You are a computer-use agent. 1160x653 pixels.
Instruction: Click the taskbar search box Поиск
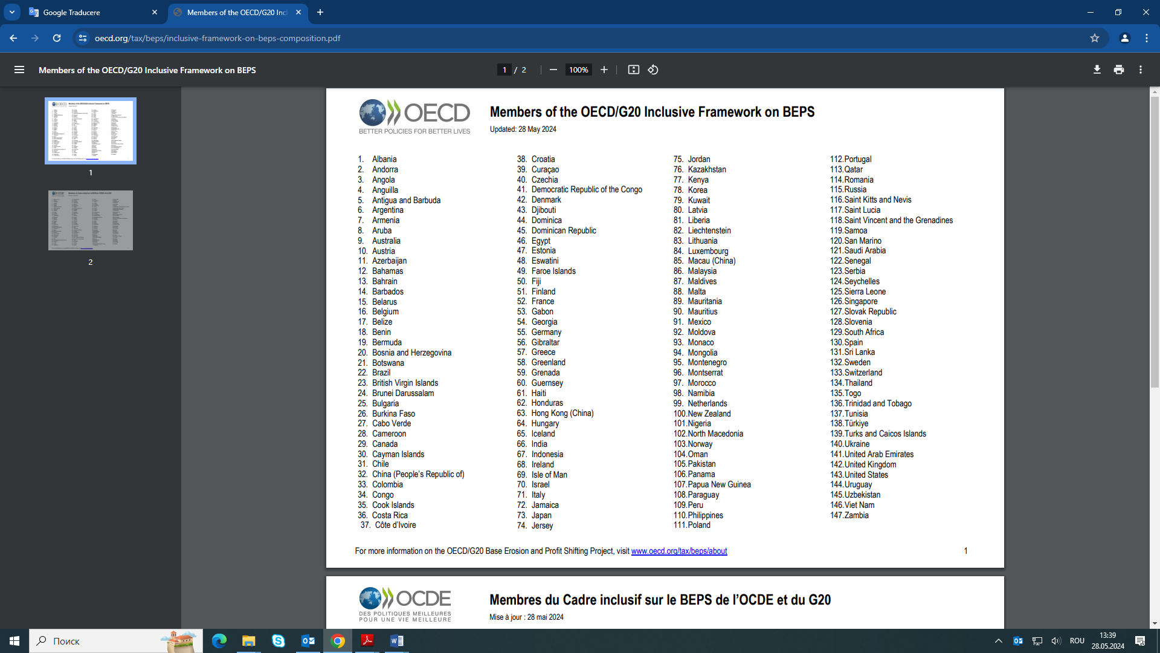pyautogui.click(x=116, y=641)
